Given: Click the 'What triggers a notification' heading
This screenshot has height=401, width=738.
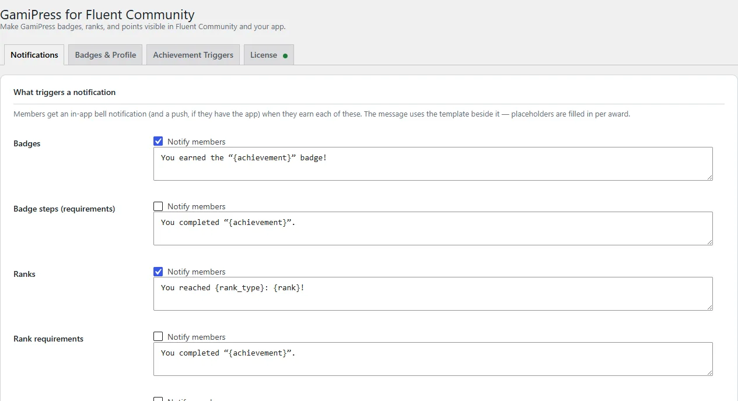Looking at the screenshot, I should click(65, 92).
